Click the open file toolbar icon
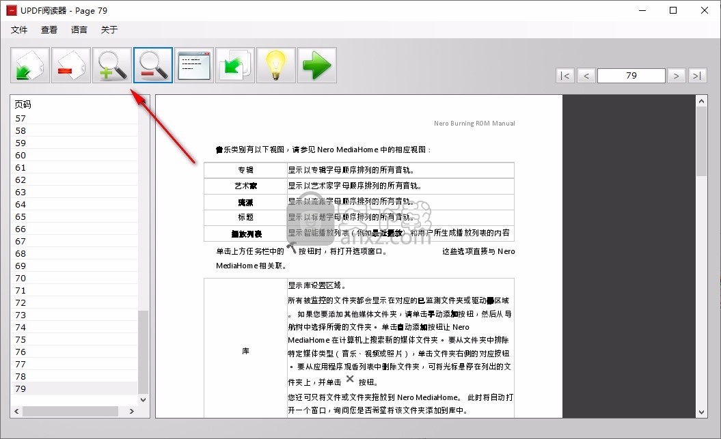The image size is (721, 439). [30, 66]
